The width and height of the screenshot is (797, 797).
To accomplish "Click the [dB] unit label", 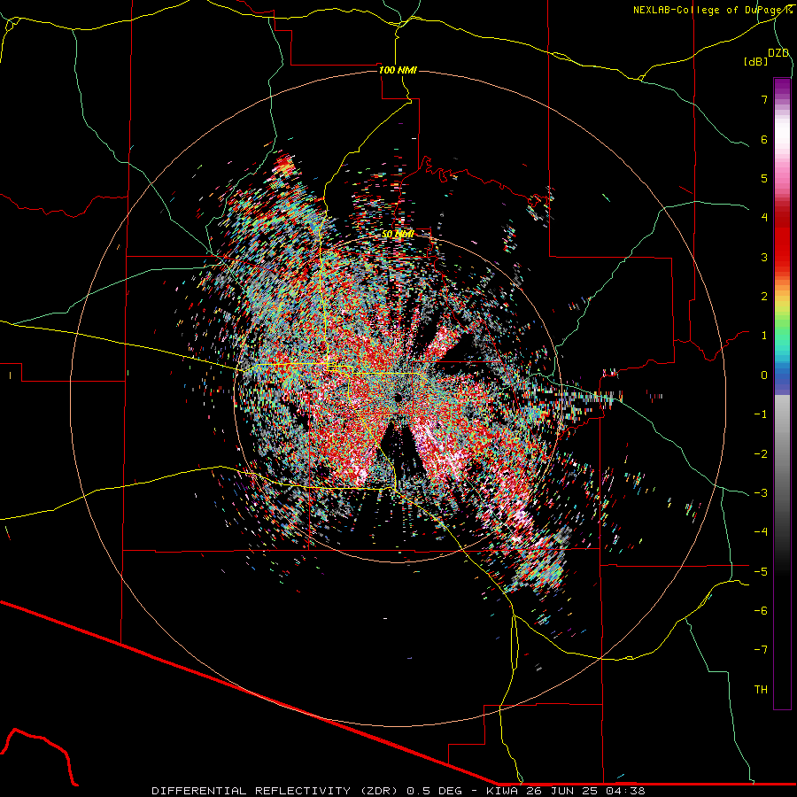I will [x=756, y=61].
